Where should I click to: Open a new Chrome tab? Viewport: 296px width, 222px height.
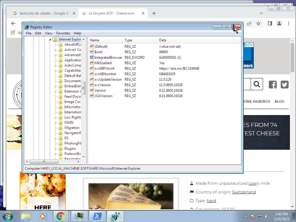[x=154, y=13]
